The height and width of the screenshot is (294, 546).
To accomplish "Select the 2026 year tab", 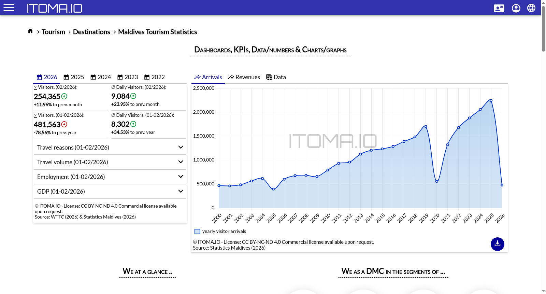I will 47,77.
